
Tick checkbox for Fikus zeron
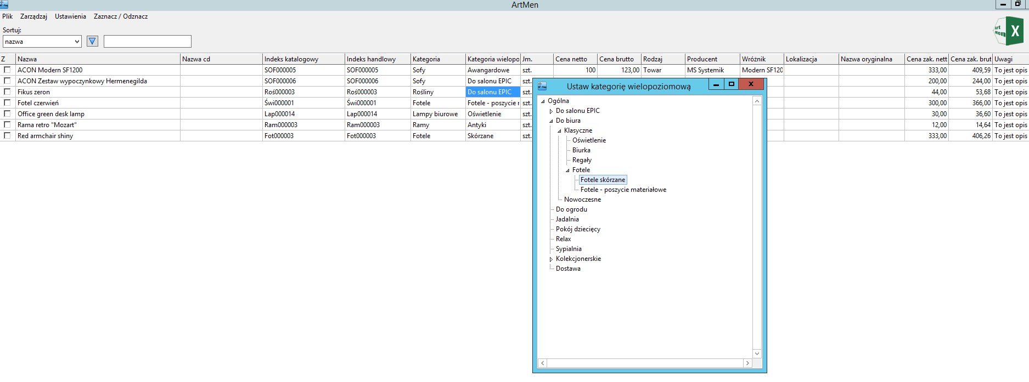tap(7, 92)
